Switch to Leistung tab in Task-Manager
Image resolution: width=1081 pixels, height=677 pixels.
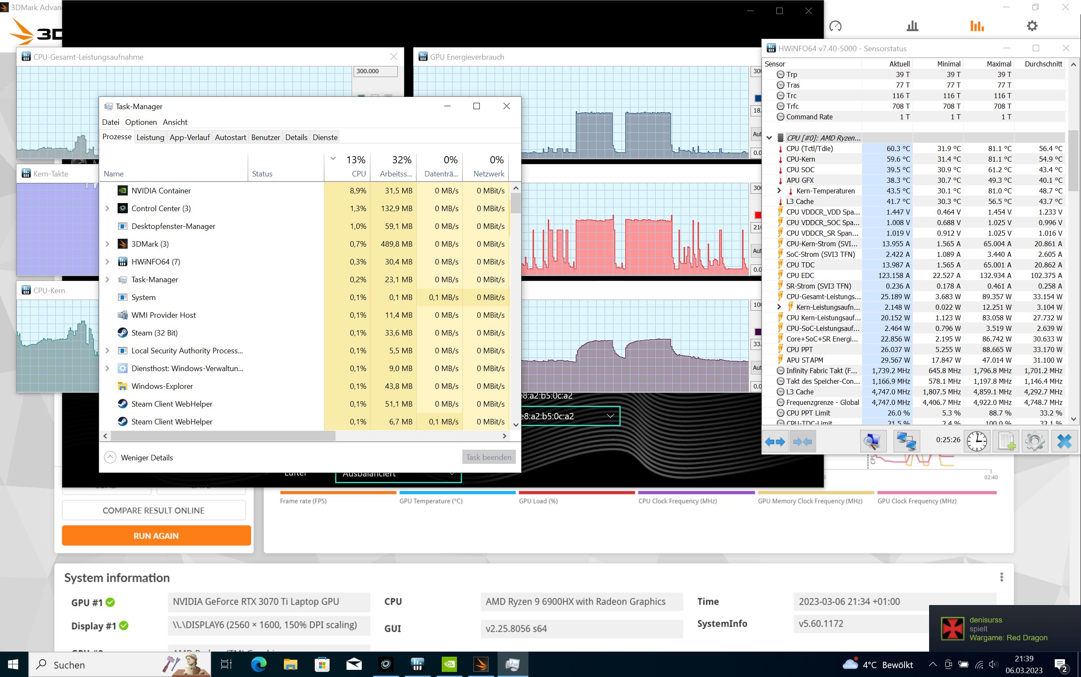pyautogui.click(x=150, y=138)
